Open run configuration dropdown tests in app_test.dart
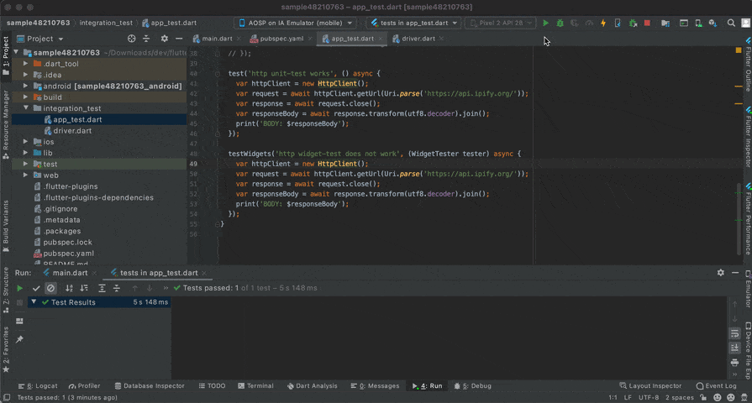 (413, 23)
